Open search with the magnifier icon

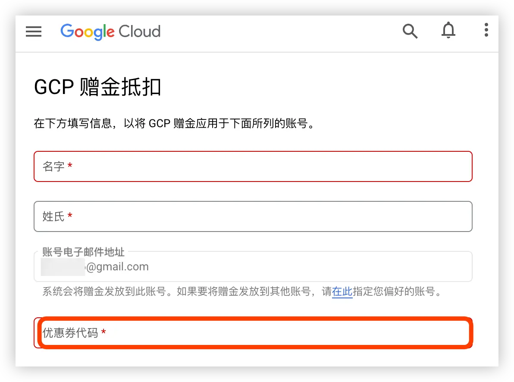point(410,31)
